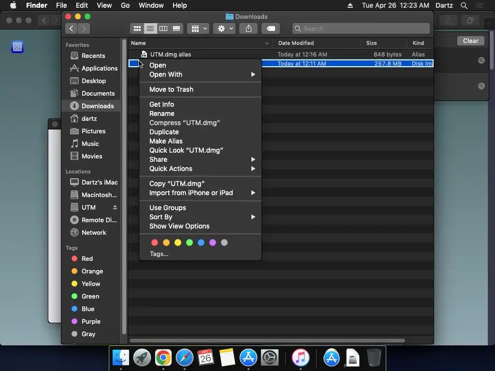Switch Finder to gallery view
495x371 pixels.
(176, 29)
